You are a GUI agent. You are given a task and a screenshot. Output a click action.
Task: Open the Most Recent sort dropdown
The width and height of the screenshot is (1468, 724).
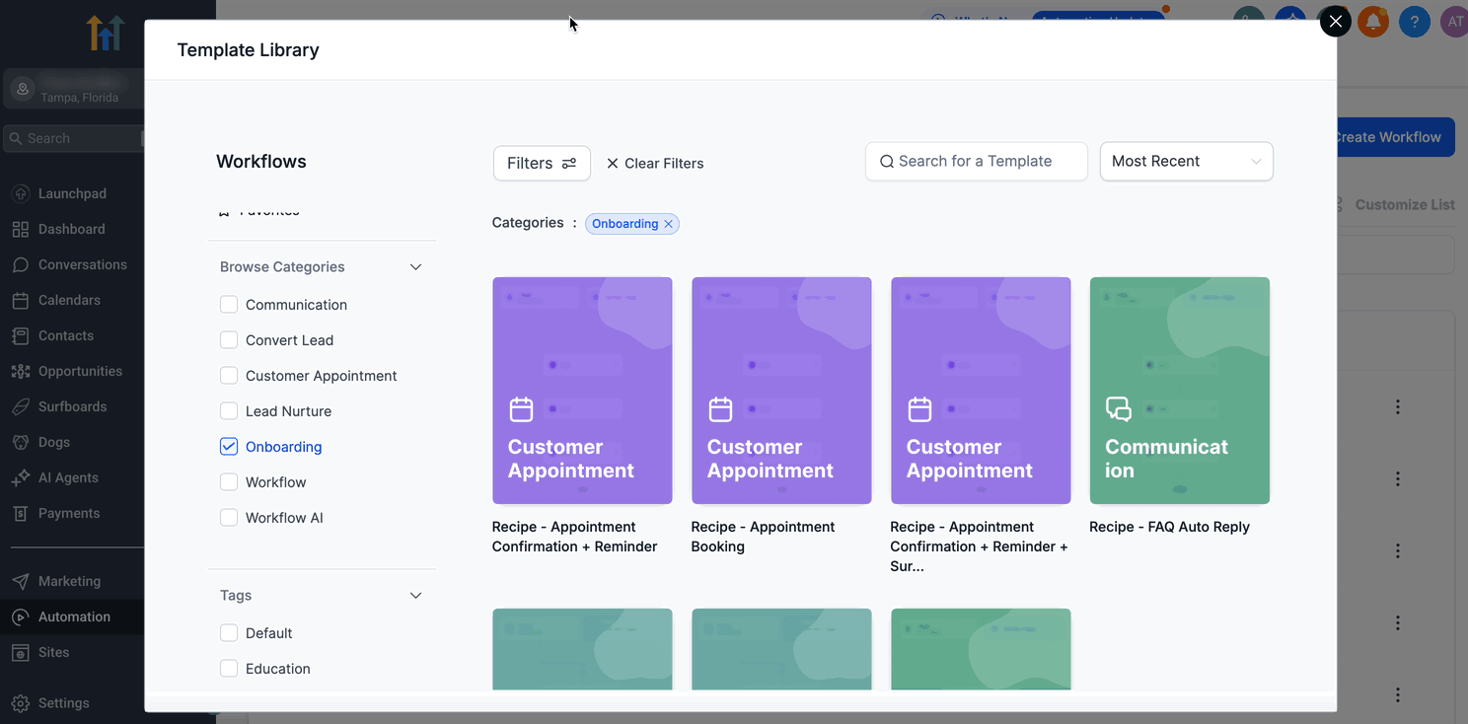tap(1186, 162)
